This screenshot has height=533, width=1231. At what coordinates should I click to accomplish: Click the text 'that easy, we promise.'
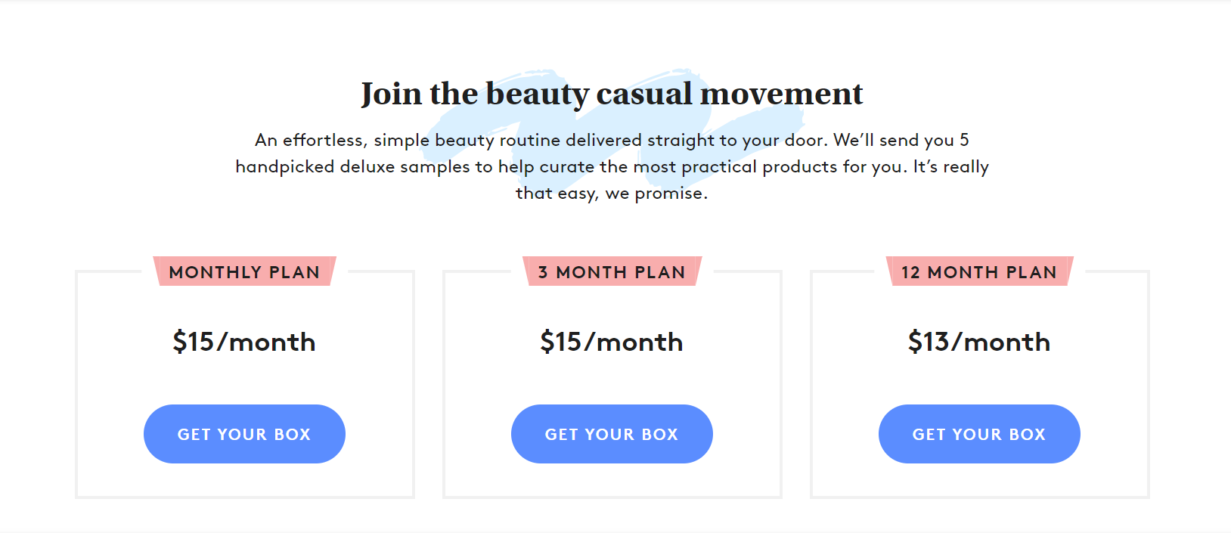click(612, 193)
